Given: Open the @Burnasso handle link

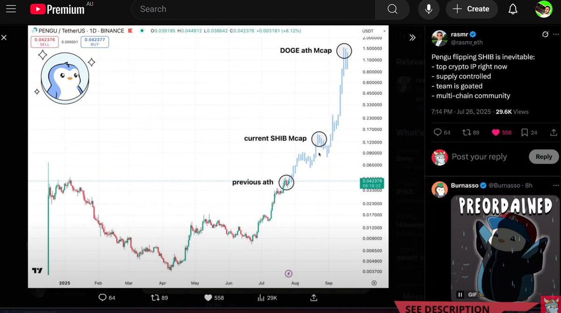Looking at the screenshot, I should tap(504, 185).
